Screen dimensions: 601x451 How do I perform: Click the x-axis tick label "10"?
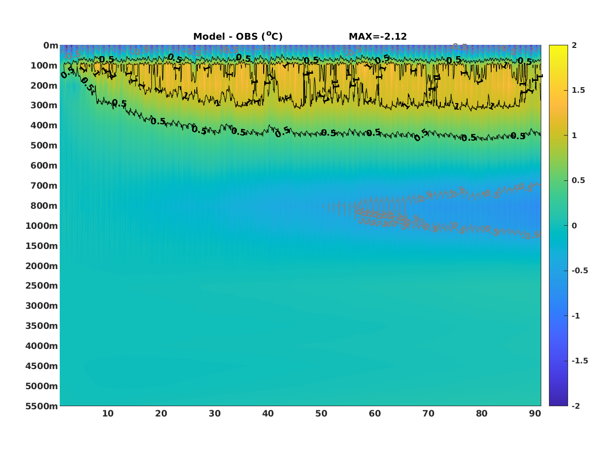pyautogui.click(x=108, y=413)
